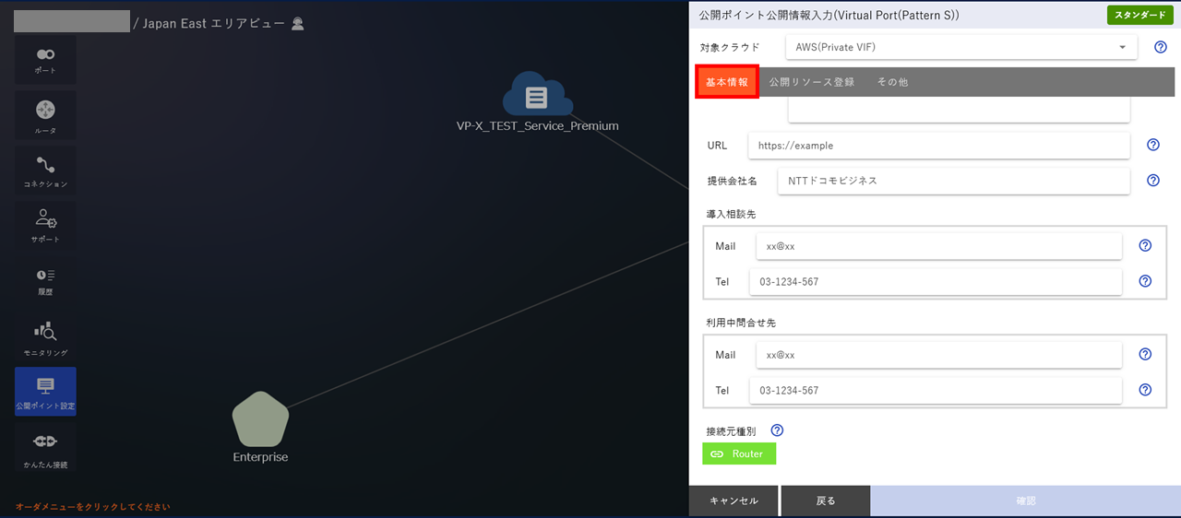Click the 導入相談先 section label
1181x518 pixels.
pos(732,214)
